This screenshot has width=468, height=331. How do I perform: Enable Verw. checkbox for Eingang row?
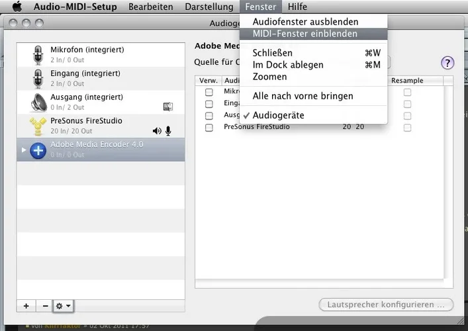point(209,104)
